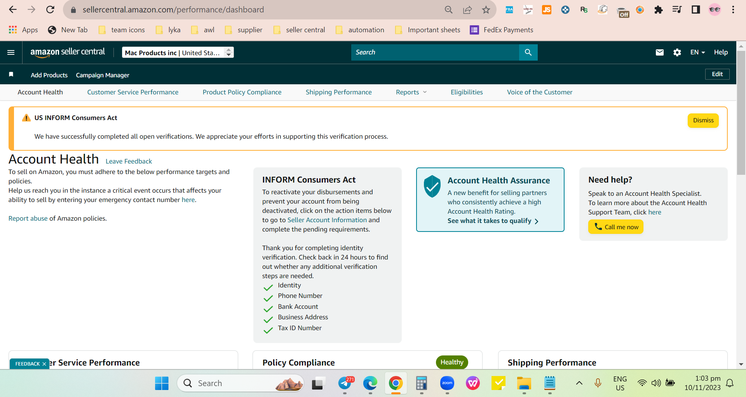Click the bookmark flag icon beside Add Products
The height and width of the screenshot is (397, 746).
[x=11, y=75]
